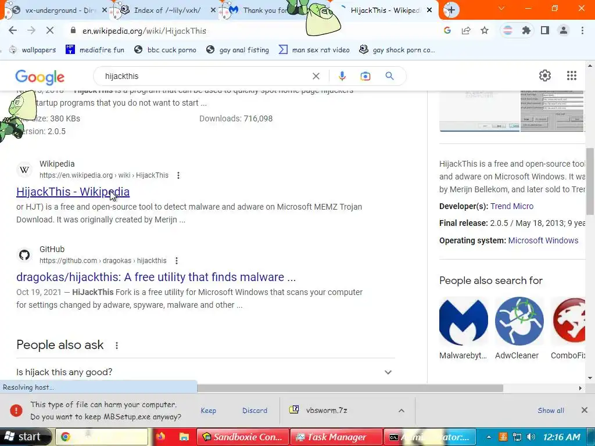The height and width of the screenshot is (446, 595).
Task: Keep the MBSetup.exe download
Action: tap(209, 411)
